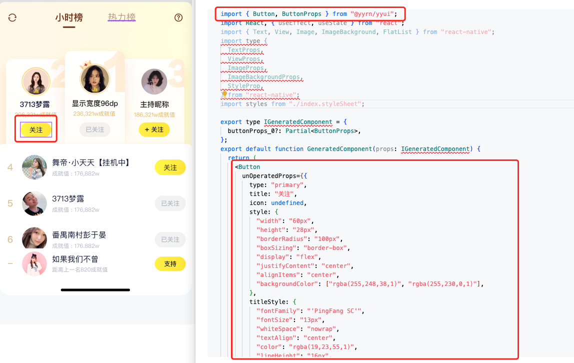The image size is (574, 363).
Task: Click the lightbulb quick-fix icon in code
Action: click(x=224, y=94)
